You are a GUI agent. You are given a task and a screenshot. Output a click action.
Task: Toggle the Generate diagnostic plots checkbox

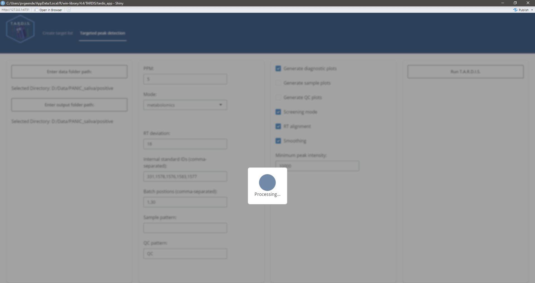(x=278, y=68)
